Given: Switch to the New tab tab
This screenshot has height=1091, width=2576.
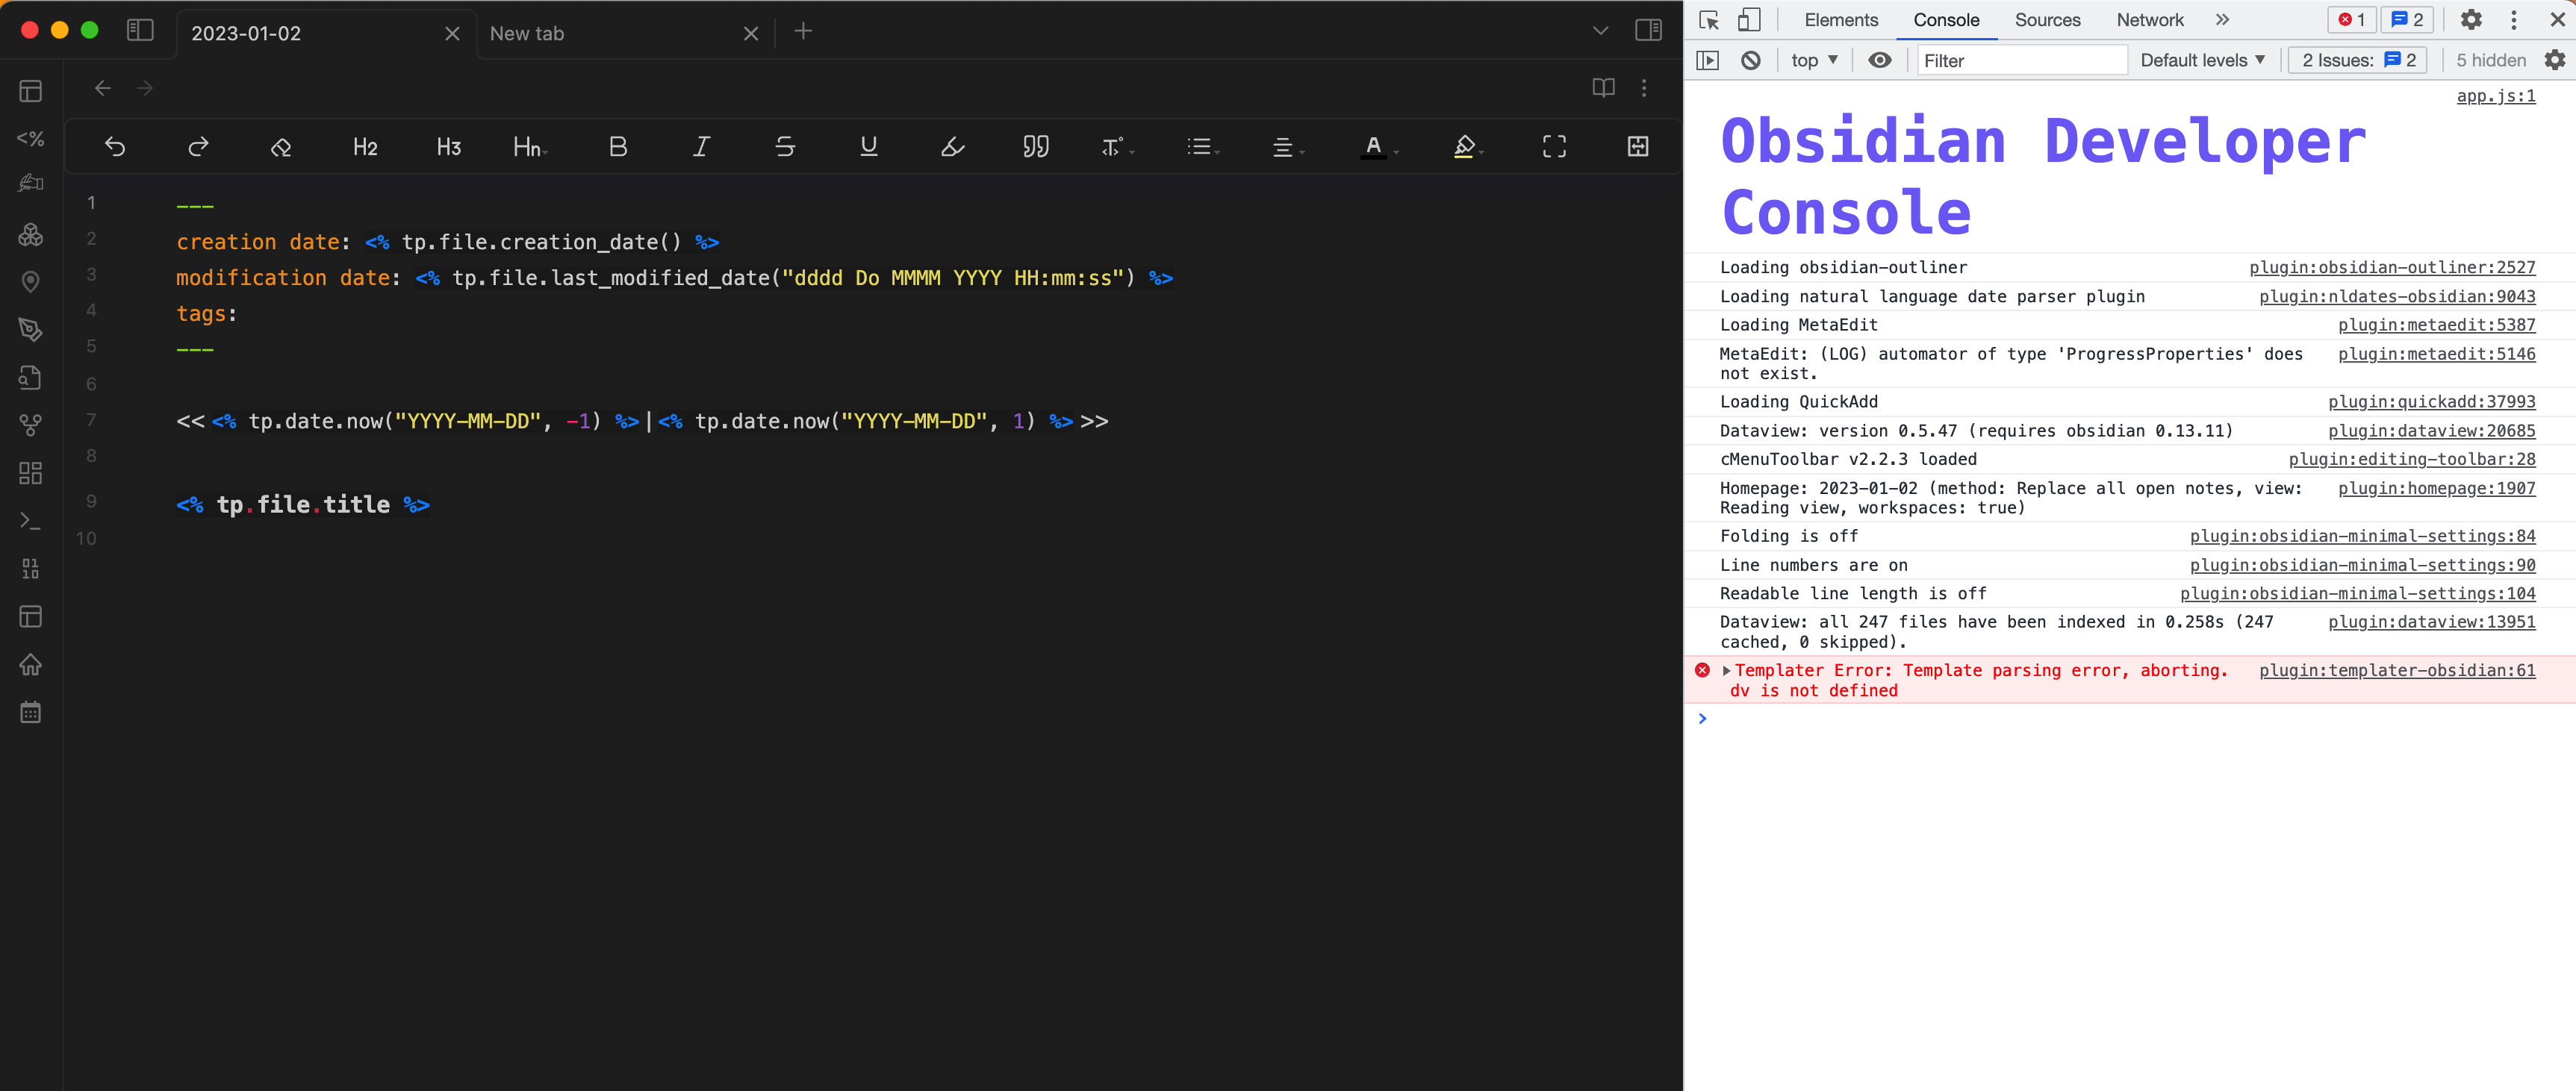Looking at the screenshot, I should 612,33.
